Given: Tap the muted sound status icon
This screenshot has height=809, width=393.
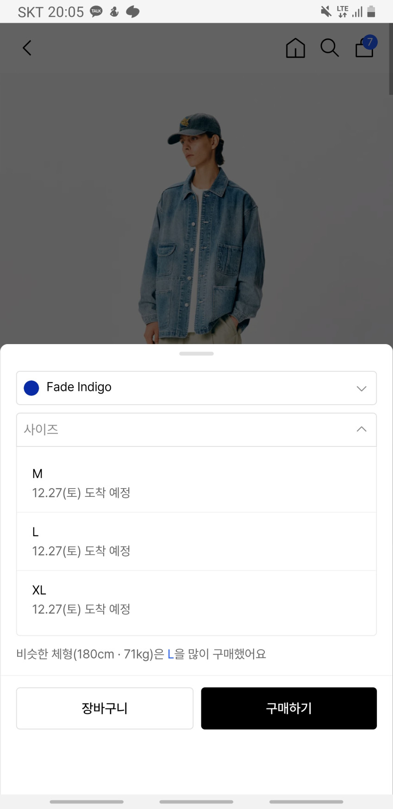Looking at the screenshot, I should (326, 12).
